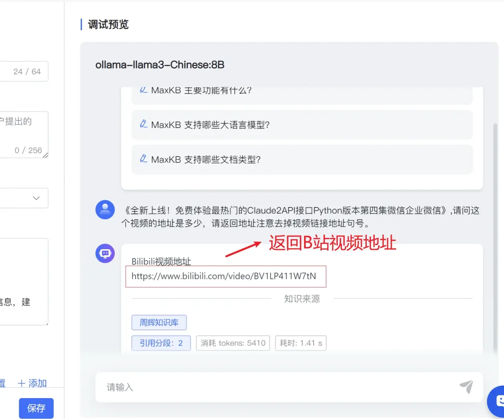Click the 保存 button
504x419 pixels.
tap(36, 408)
